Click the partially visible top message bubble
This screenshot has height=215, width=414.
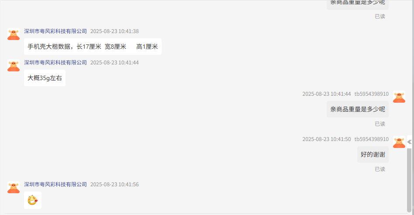pyautogui.click(x=358, y=5)
